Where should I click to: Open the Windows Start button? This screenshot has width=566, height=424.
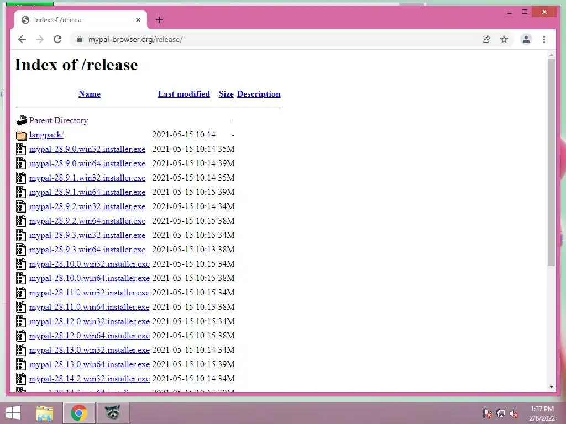[x=13, y=413]
